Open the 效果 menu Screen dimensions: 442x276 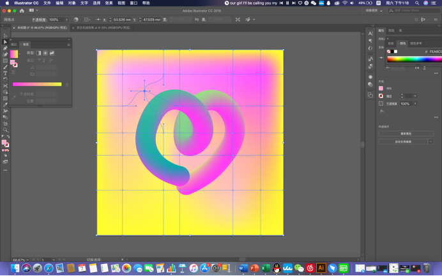point(109,3)
